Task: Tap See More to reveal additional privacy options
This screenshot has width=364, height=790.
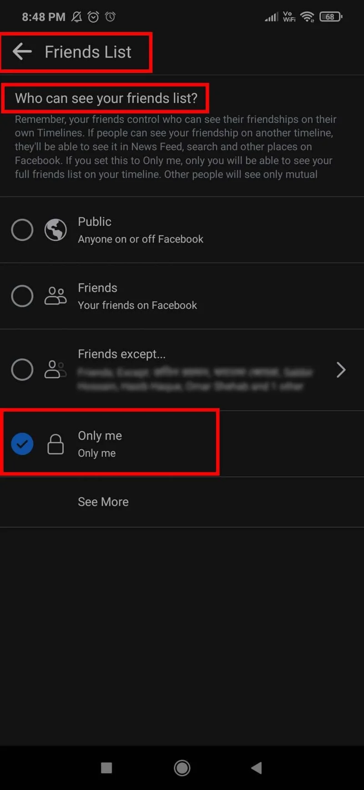Action: pyautogui.click(x=103, y=501)
